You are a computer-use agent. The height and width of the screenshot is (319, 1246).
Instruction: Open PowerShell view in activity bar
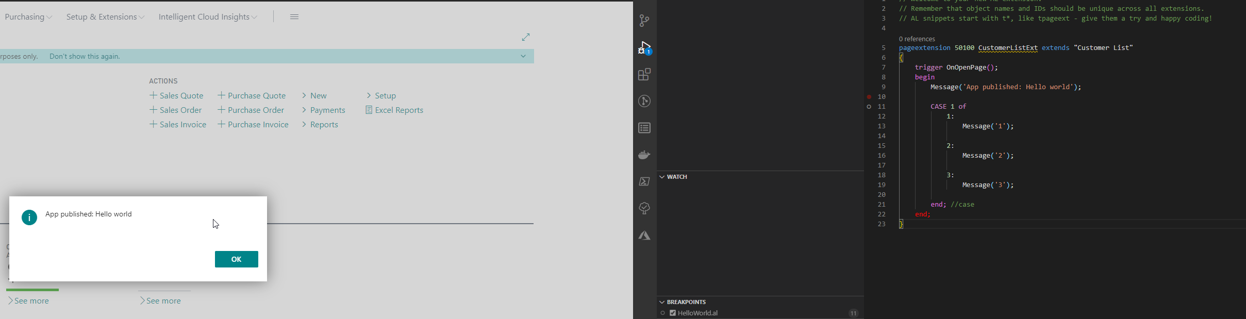[x=644, y=181]
